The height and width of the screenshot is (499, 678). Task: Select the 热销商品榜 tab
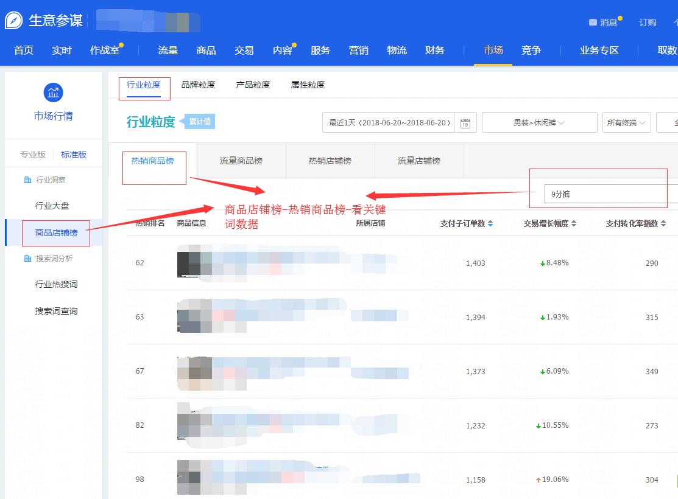click(153, 161)
